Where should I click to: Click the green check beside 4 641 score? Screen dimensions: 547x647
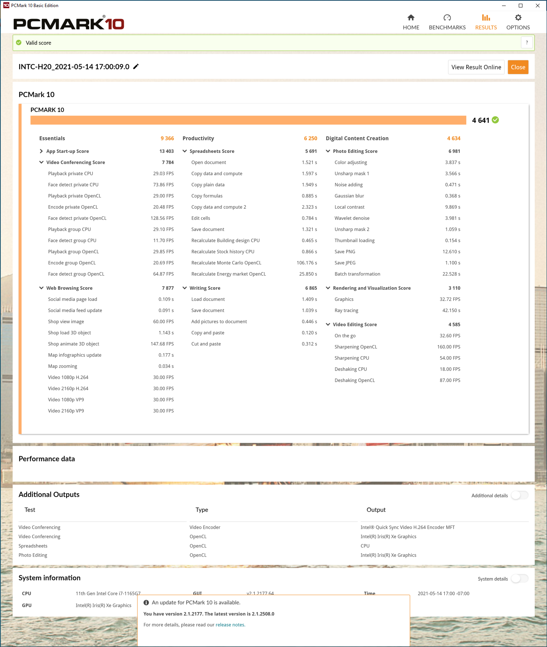pyautogui.click(x=495, y=120)
